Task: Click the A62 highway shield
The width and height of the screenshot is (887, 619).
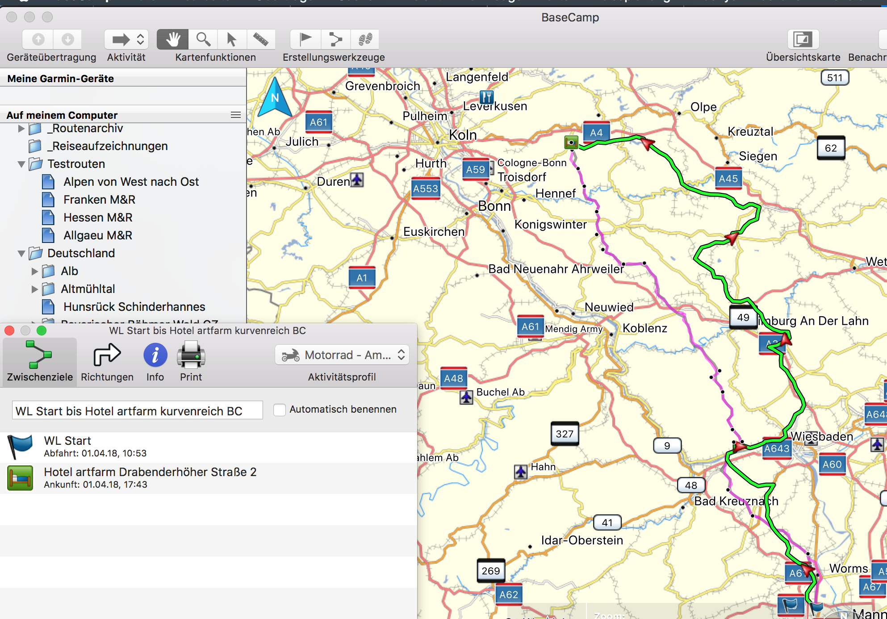Action: coord(509,595)
